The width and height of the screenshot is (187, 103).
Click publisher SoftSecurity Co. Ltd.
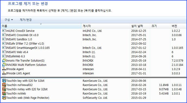click(95, 98)
